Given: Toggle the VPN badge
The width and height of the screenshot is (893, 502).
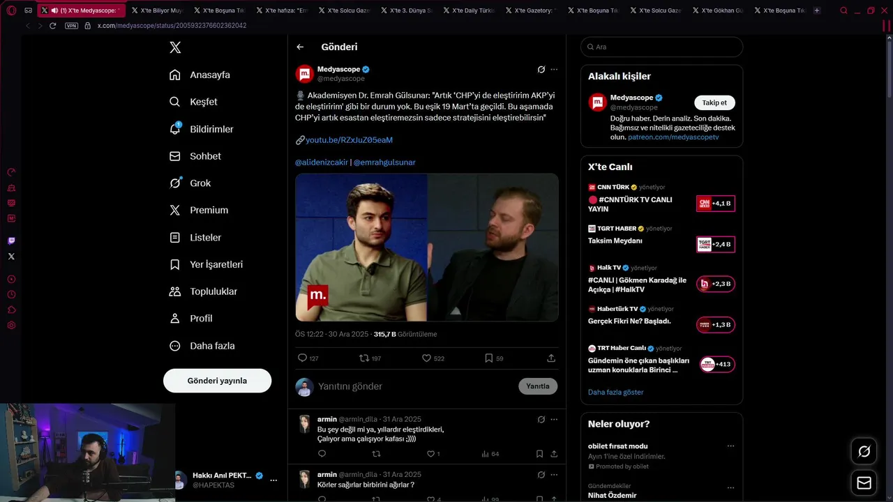Looking at the screenshot, I should (71, 26).
